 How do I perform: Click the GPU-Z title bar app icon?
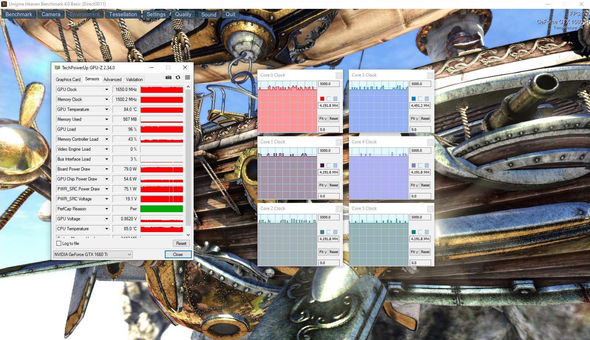pyautogui.click(x=57, y=67)
